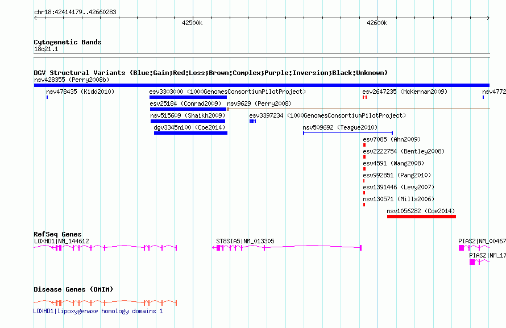The image size is (506, 328).
Task: Click the nsv130571 red marker
Action: [x=364, y=205]
